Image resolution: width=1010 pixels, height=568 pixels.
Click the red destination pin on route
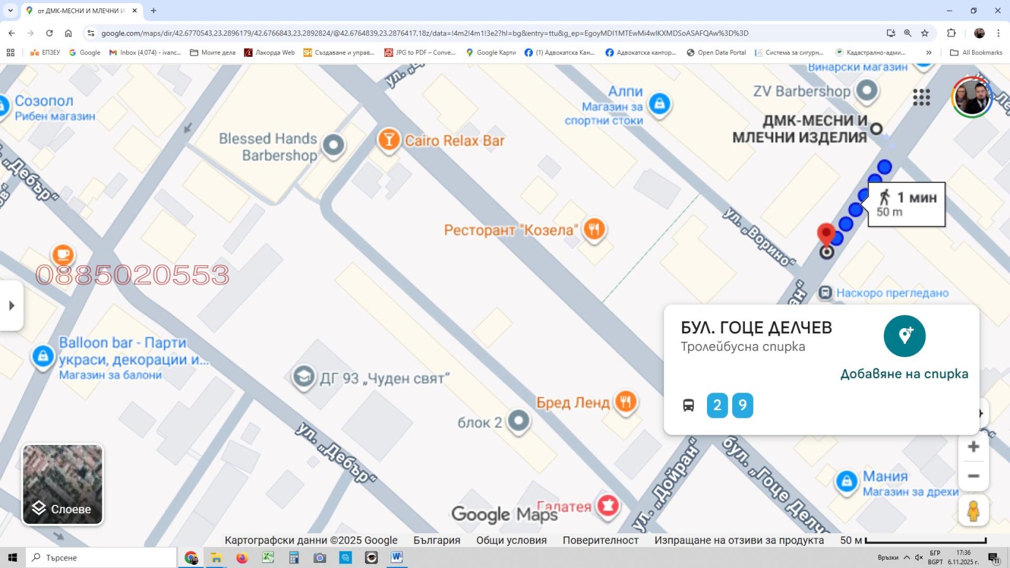click(x=826, y=234)
